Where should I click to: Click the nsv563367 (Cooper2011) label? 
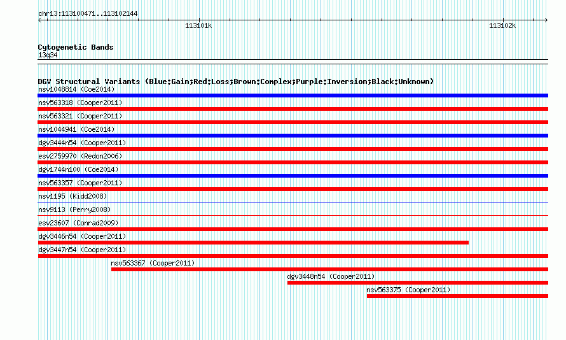(x=153, y=263)
